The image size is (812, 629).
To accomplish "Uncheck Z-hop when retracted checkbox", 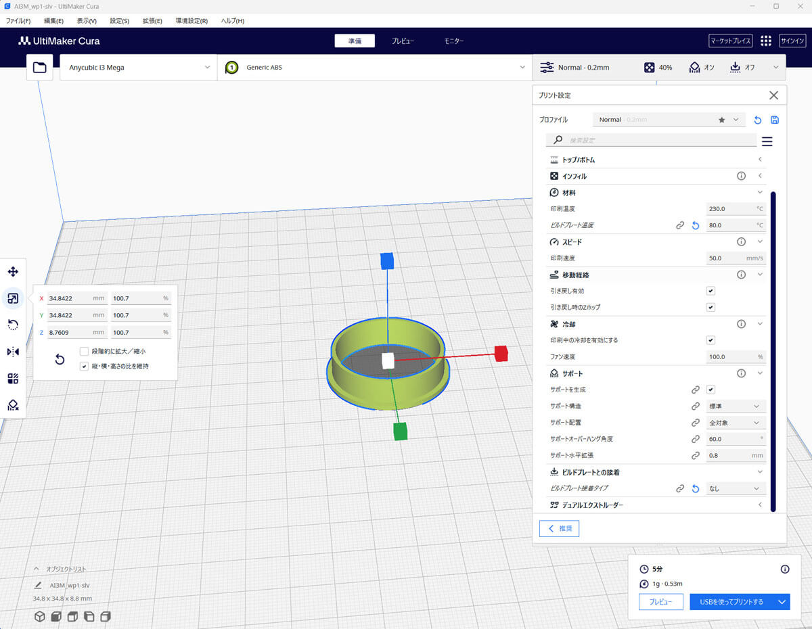I will point(710,307).
